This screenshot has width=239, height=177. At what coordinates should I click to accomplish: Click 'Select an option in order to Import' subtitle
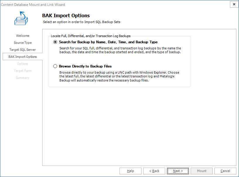(x=81, y=22)
